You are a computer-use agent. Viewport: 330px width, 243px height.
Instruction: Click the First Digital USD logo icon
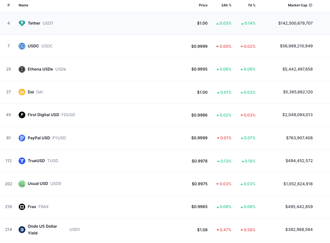pos(22,115)
